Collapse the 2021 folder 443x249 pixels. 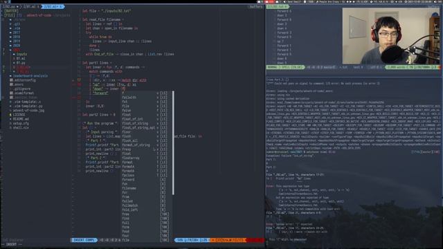pos(17,50)
